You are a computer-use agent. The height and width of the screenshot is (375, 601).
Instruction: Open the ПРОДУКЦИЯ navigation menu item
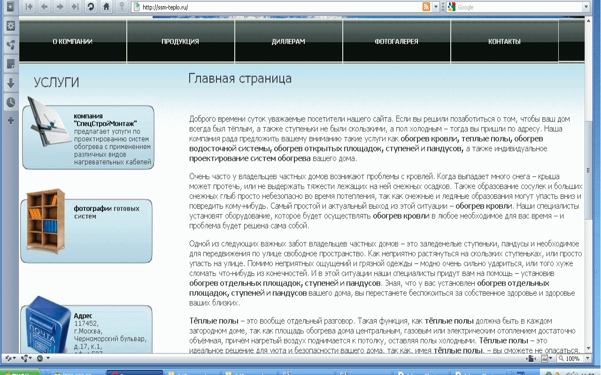(x=181, y=41)
